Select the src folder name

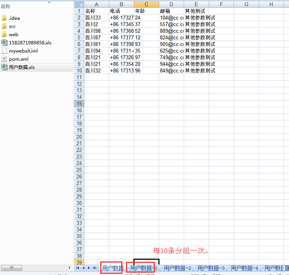[x=12, y=26]
